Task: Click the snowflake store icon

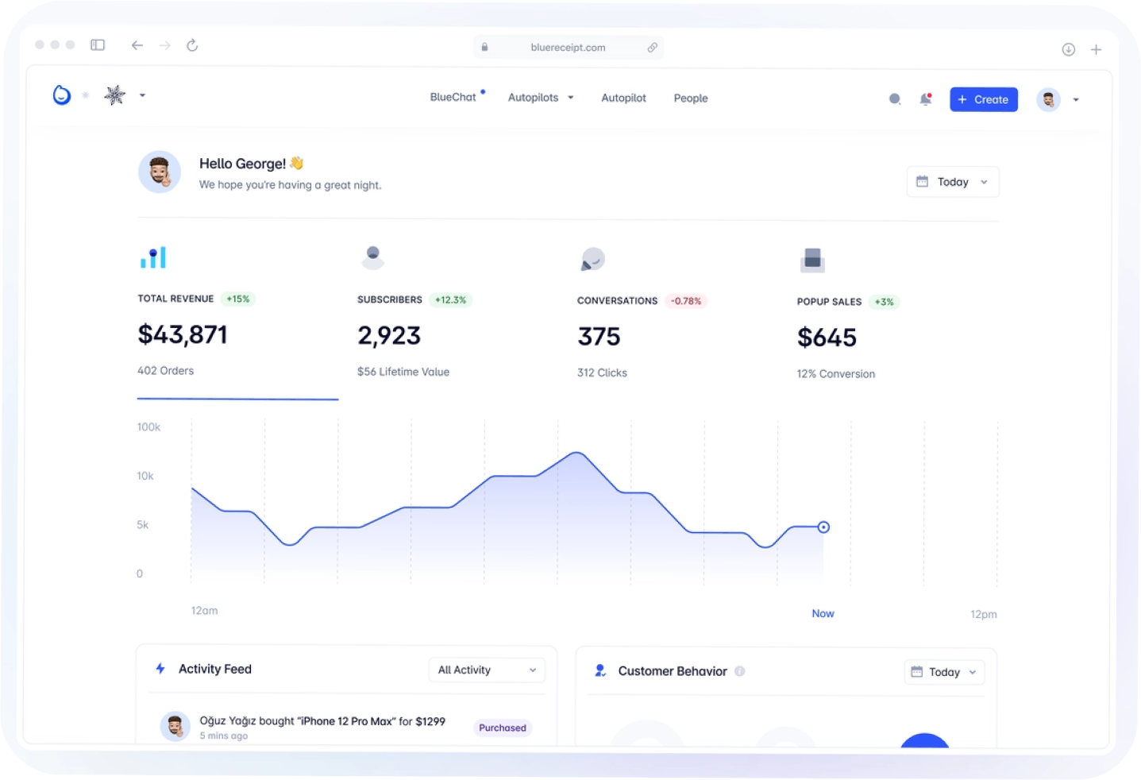Action: (x=115, y=95)
